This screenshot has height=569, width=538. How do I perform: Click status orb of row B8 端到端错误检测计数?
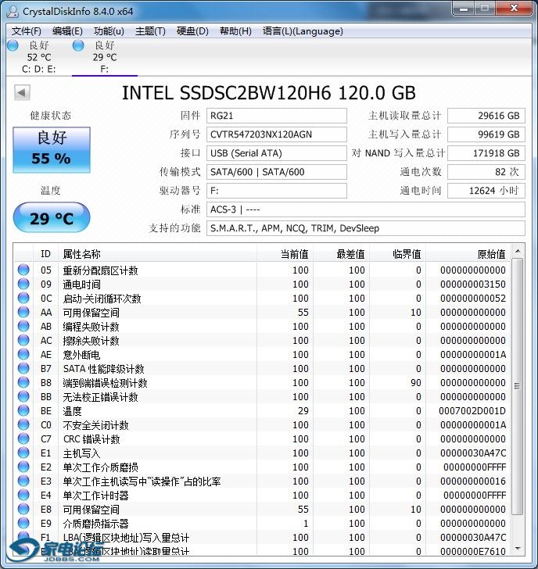coord(23,382)
